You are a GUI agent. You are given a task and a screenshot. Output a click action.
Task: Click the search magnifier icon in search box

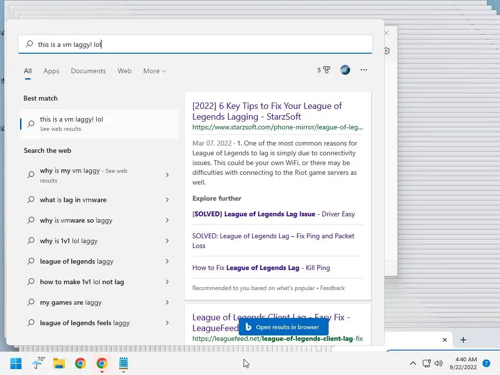(29, 44)
